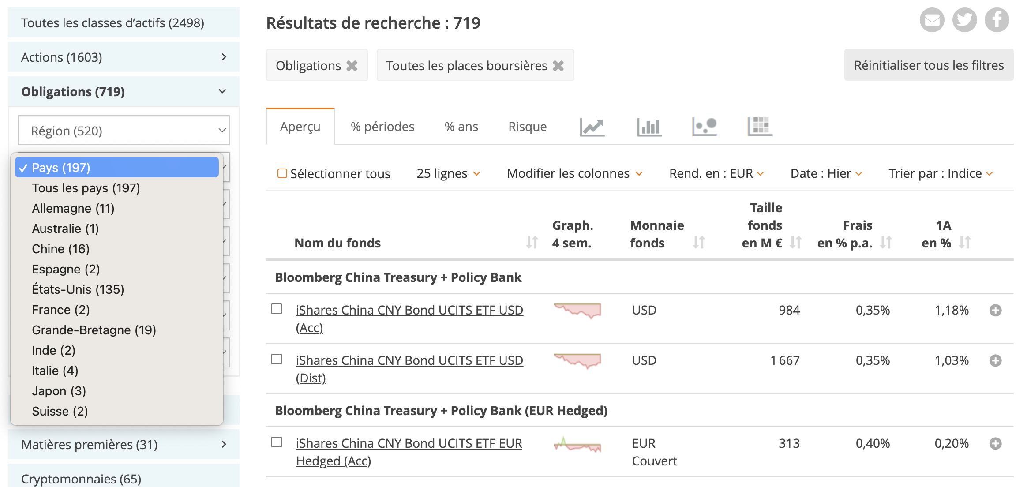1027x487 pixels.
Task: Click Réinitialiser tous les filtres button
Action: 929,65
